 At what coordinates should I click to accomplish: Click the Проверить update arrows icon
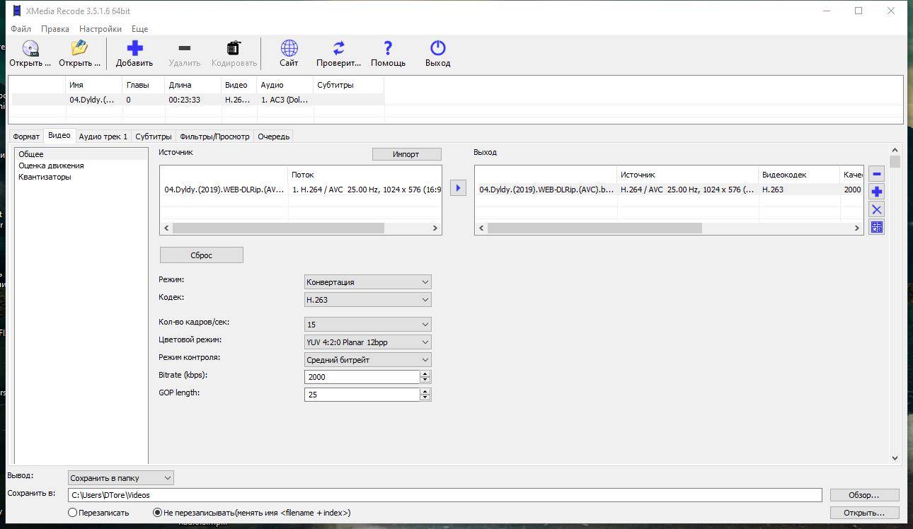(x=338, y=48)
